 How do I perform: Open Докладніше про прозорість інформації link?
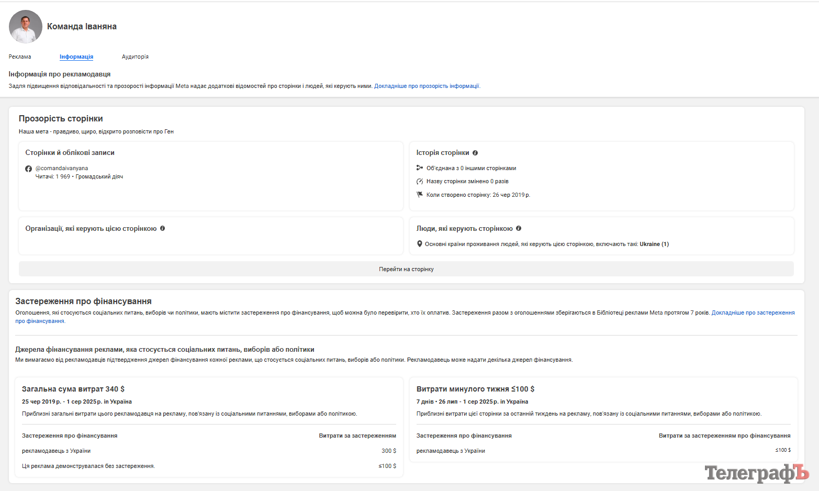tap(427, 86)
